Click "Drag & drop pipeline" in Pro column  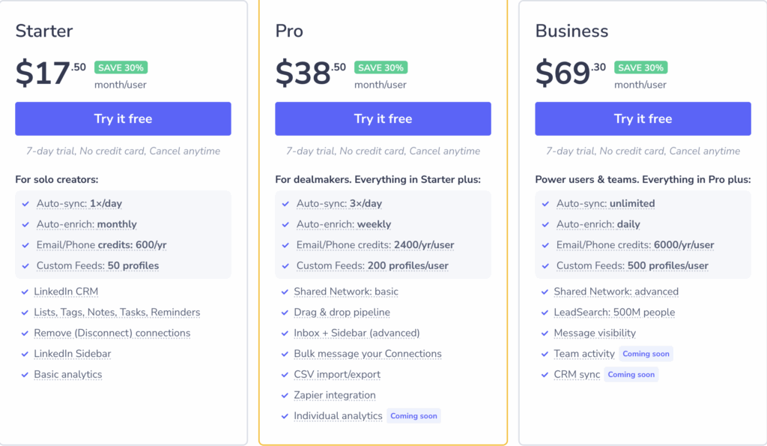click(x=342, y=313)
